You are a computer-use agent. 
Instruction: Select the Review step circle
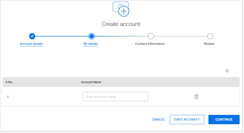click(x=210, y=36)
